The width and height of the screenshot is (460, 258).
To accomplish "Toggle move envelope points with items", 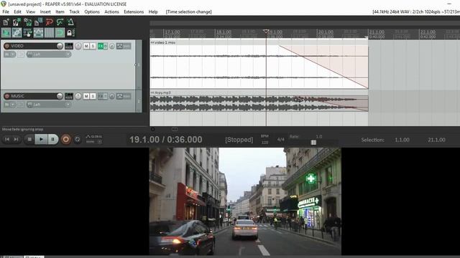I will pos(38,33).
